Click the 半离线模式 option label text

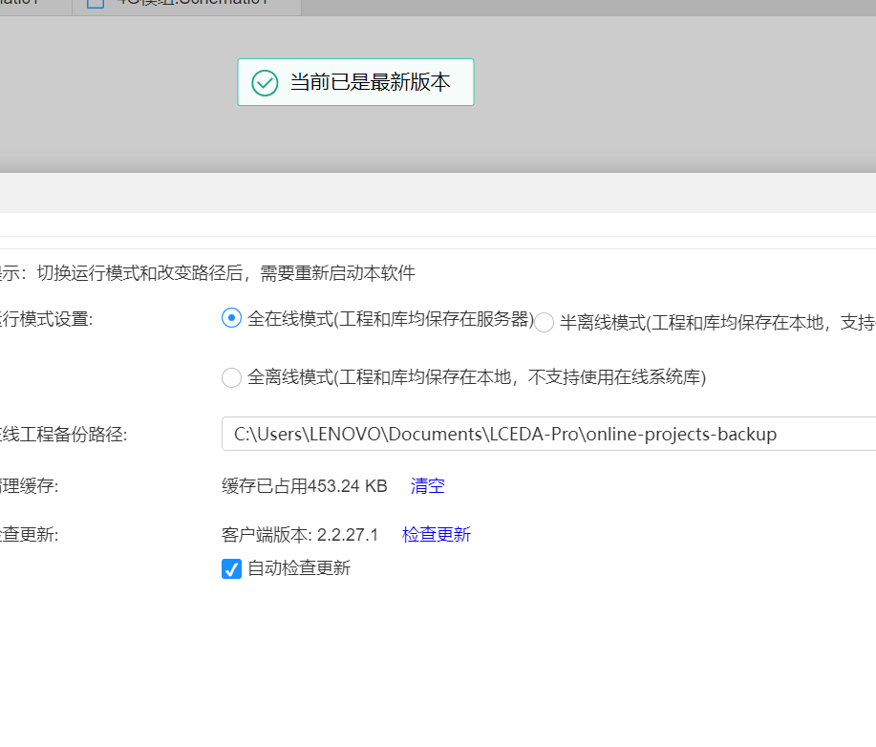pyautogui.click(x=716, y=323)
